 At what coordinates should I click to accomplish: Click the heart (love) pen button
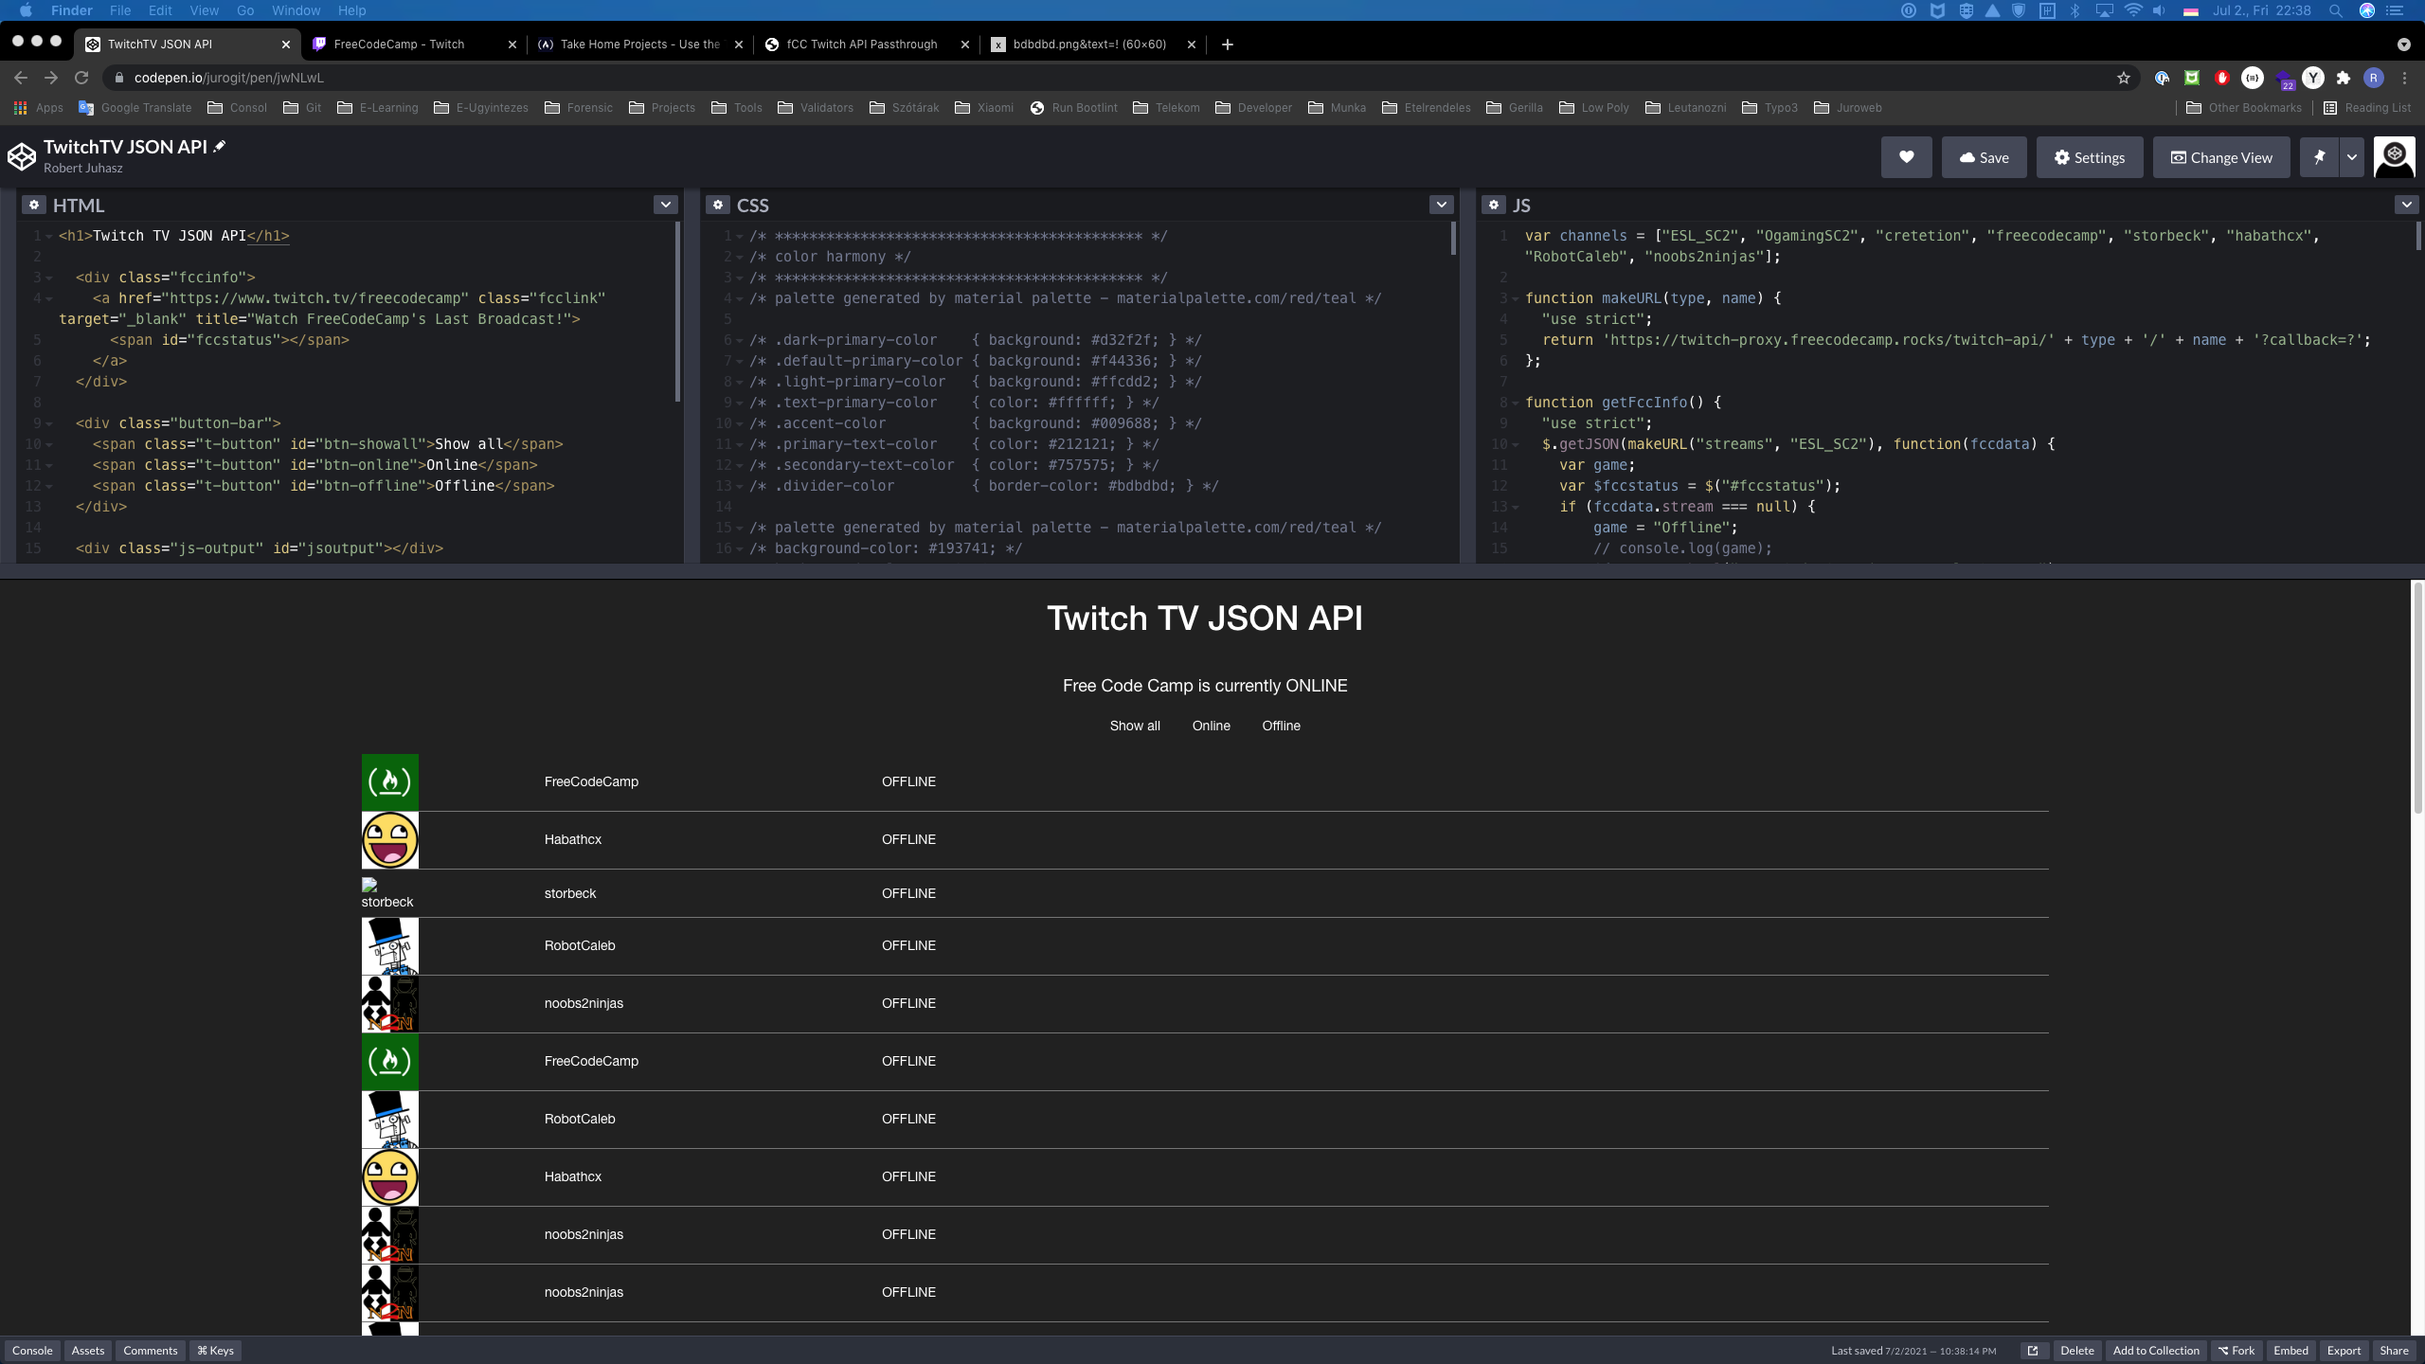1906,157
